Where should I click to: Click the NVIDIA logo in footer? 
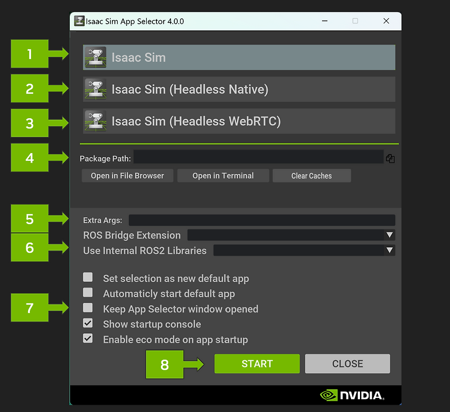click(352, 395)
